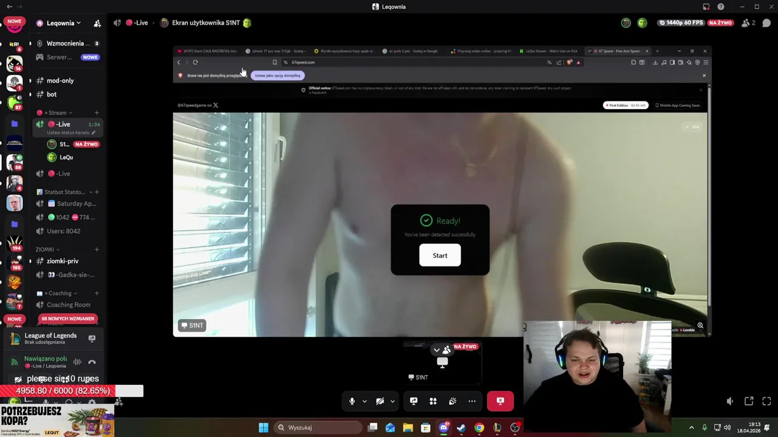Click the Discord icon in the taskbar
The image size is (778, 437).
pos(444,428)
